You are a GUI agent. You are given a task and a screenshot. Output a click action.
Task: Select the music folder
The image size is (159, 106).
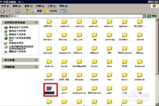[125, 77]
